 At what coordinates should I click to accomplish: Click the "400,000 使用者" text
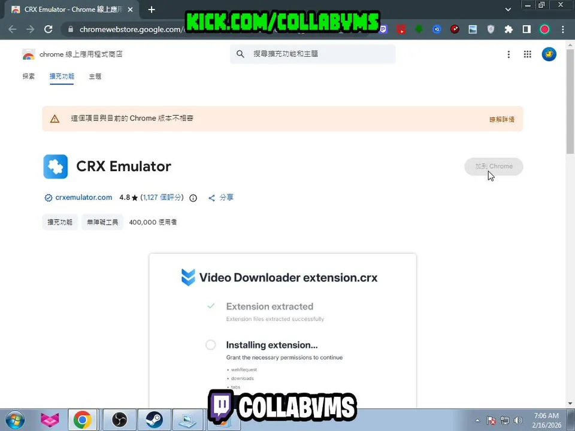tap(153, 222)
